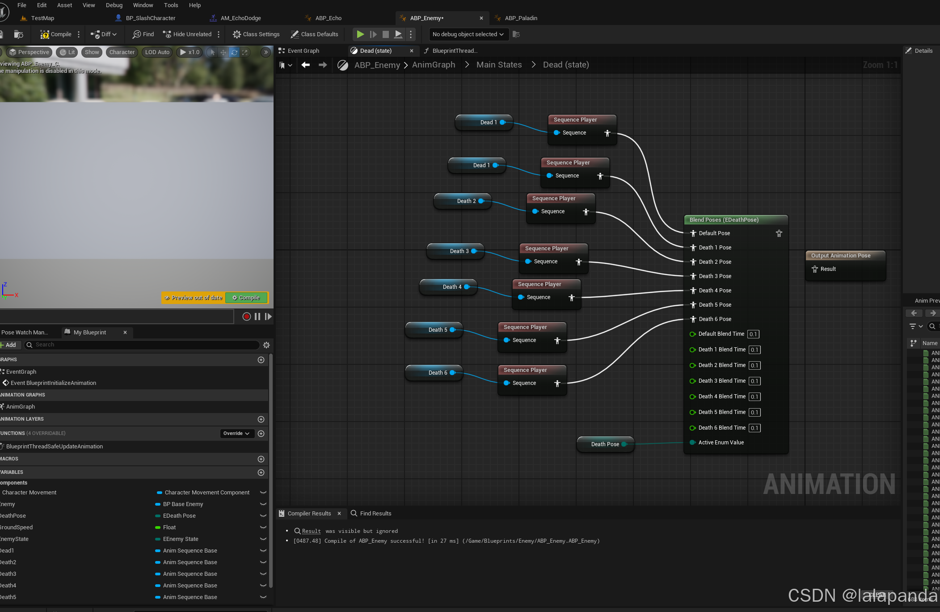940x612 pixels.
Task: Click the green Compile button in the viewport
Action: [x=246, y=298]
